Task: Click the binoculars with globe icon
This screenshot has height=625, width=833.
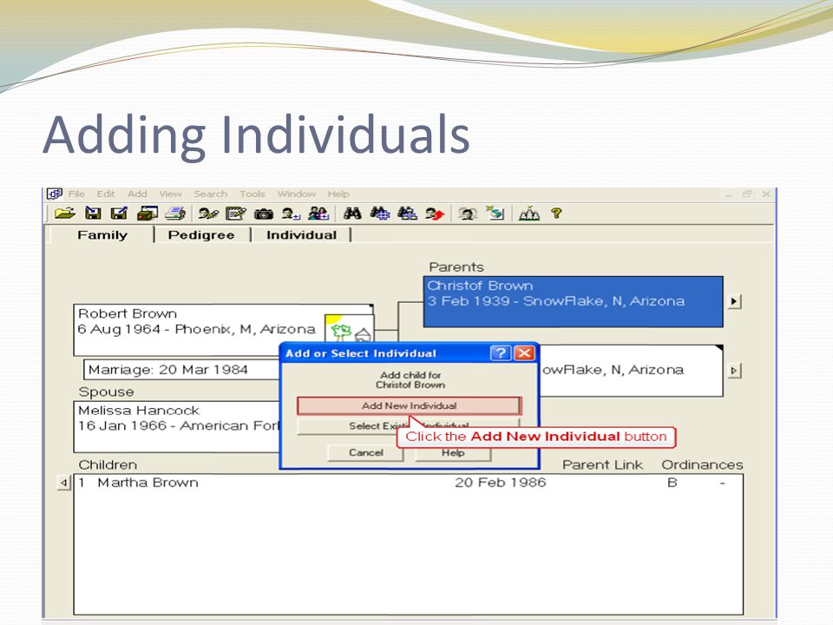Action: click(x=380, y=214)
